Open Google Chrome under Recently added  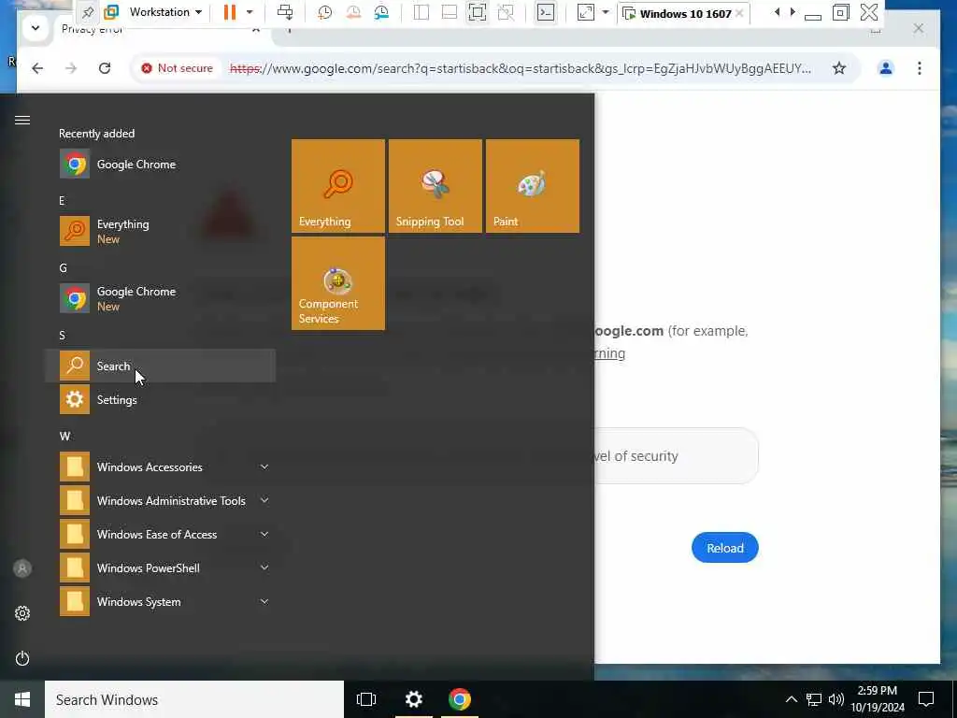click(x=161, y=165)
